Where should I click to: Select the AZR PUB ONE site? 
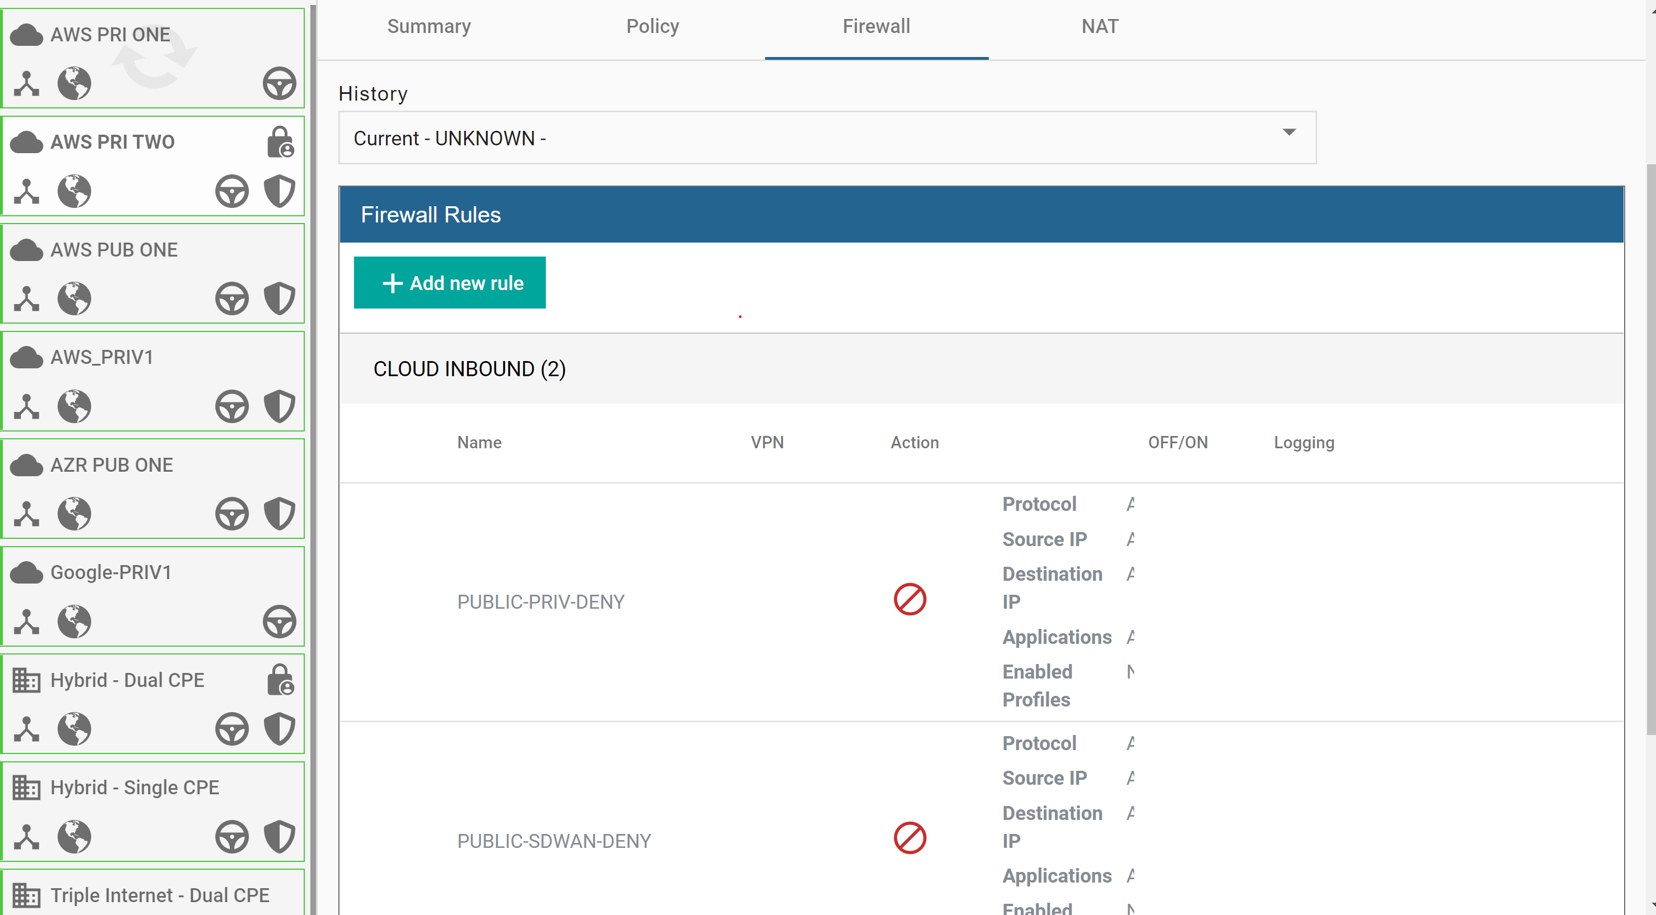click(153, 489)
